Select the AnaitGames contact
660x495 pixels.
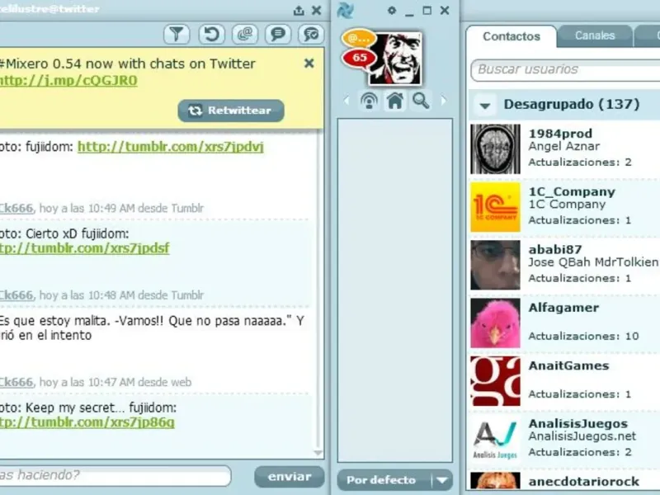coord(564,381)
